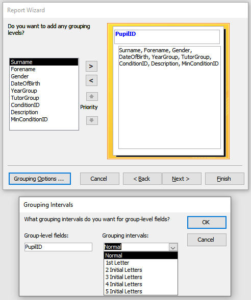Screen dimensions: 251x300
Task: Select Surname in the field list
Action: pyautogui.click(x=44, y=62)
